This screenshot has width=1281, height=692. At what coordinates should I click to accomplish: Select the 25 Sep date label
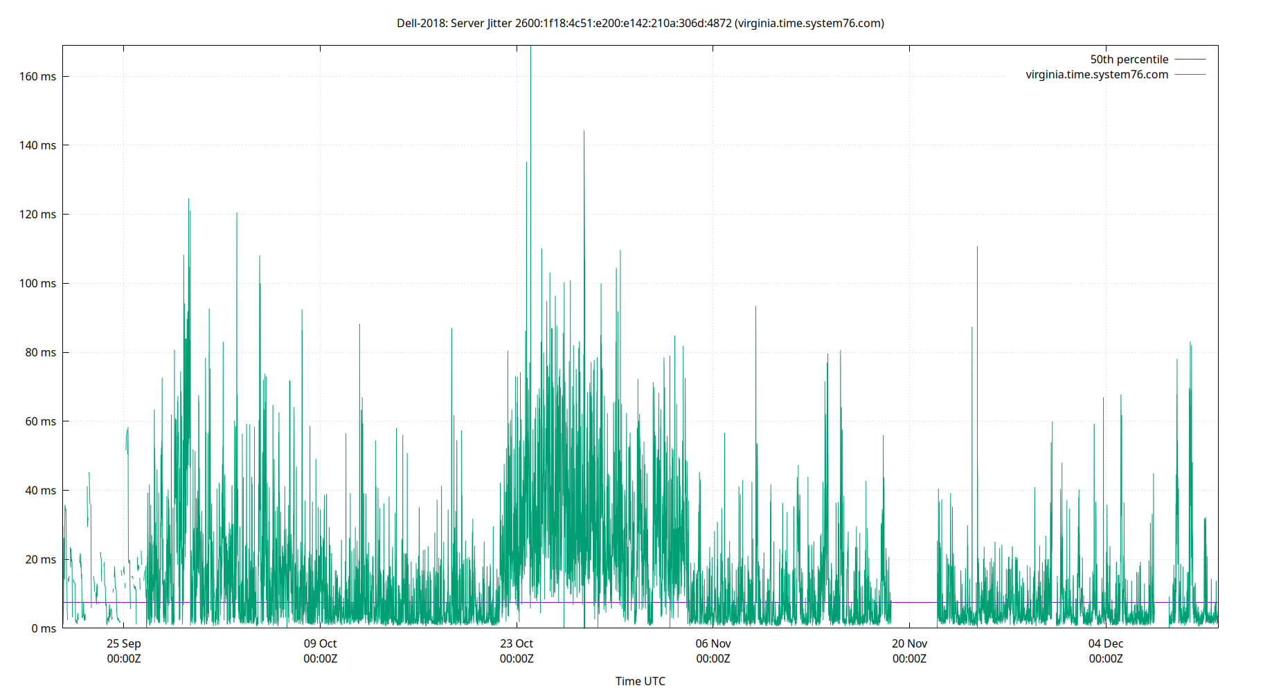[123, 644]
